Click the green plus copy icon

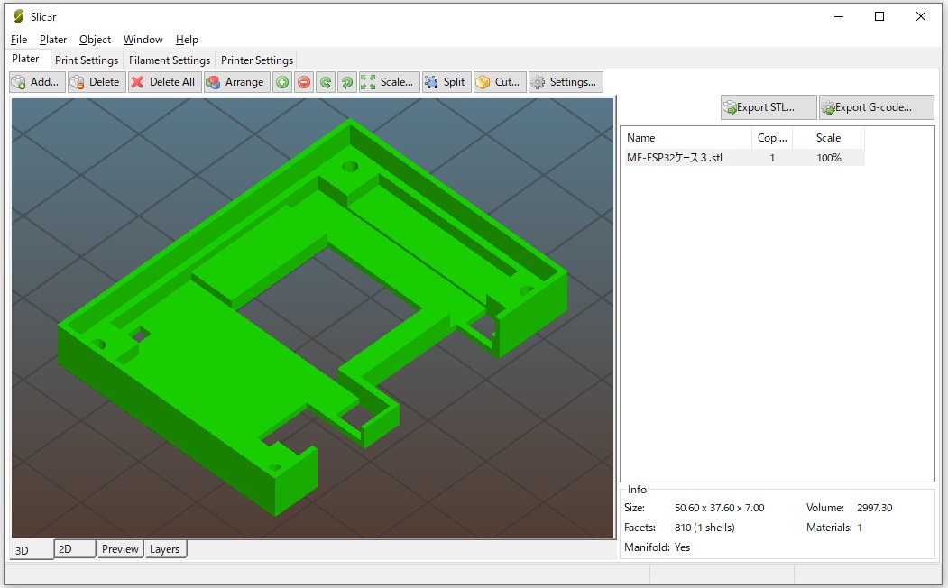pyautogui.click(x=282, y=82)
